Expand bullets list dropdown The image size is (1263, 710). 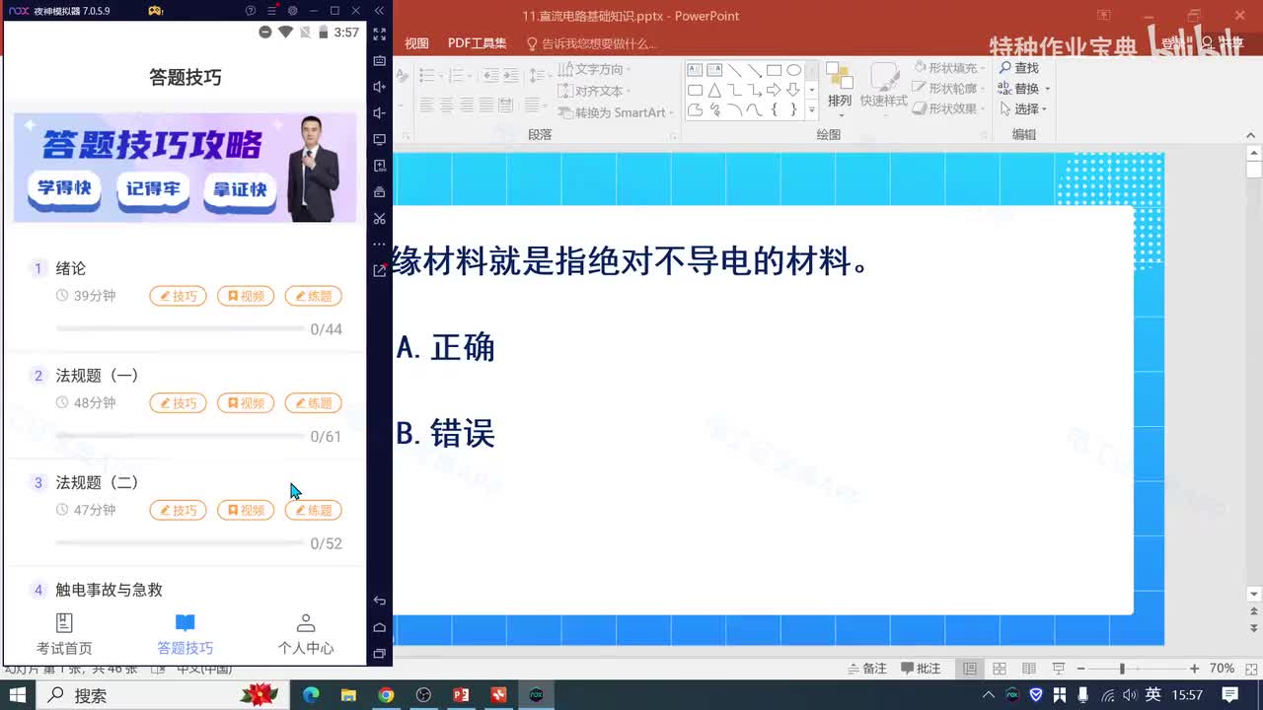442,76
